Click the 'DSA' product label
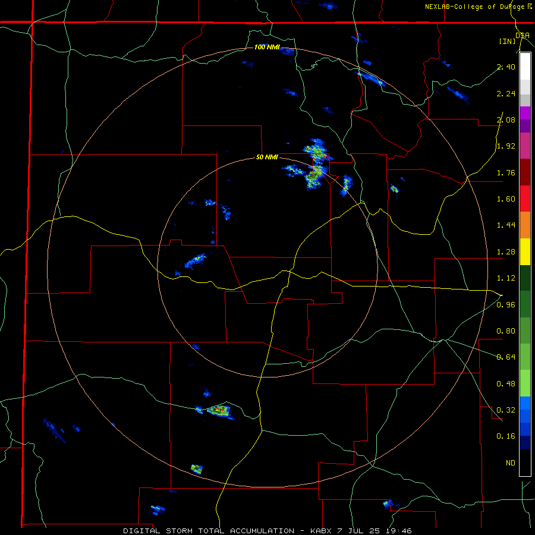Screen dimensions: 535x535 point(523,36)
